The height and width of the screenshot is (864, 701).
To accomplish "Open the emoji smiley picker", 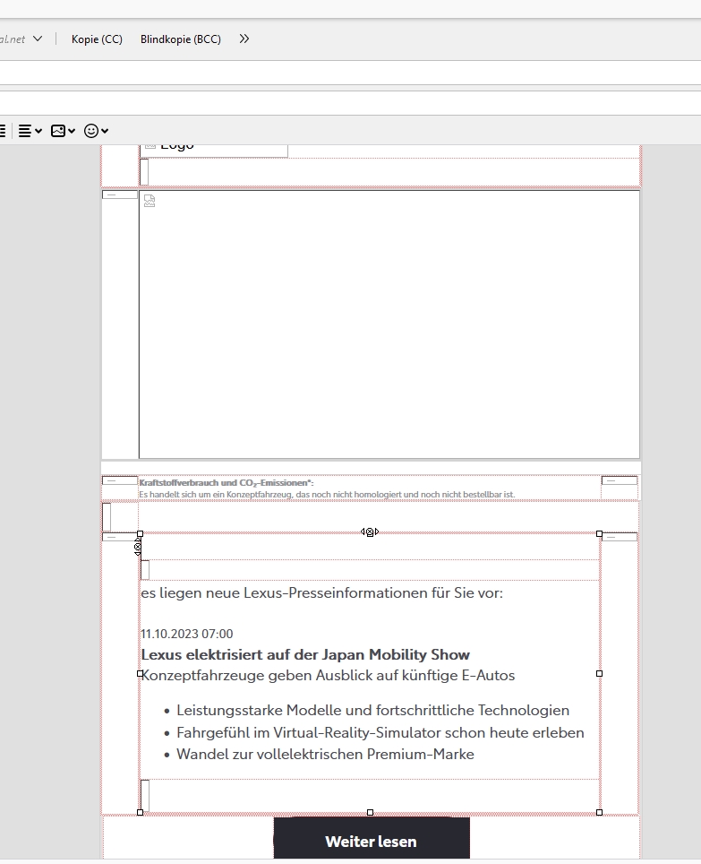I will tap(96, 131).
